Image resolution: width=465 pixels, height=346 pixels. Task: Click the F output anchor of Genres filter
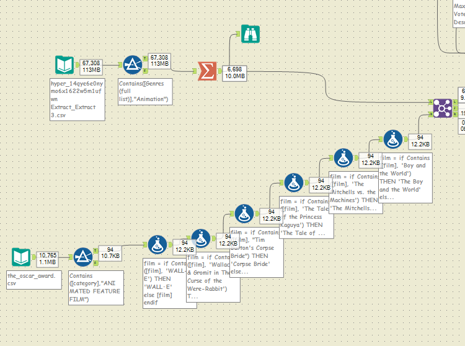pyautogui.click(x=145, y=71)
